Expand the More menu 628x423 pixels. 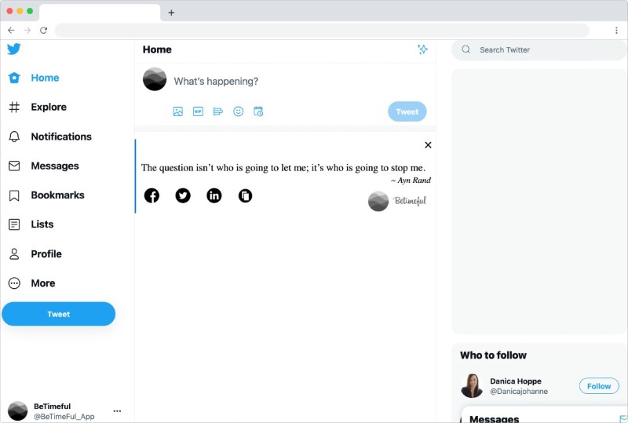pos(32,283)
